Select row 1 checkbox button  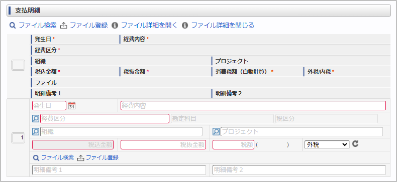[18, 138]
